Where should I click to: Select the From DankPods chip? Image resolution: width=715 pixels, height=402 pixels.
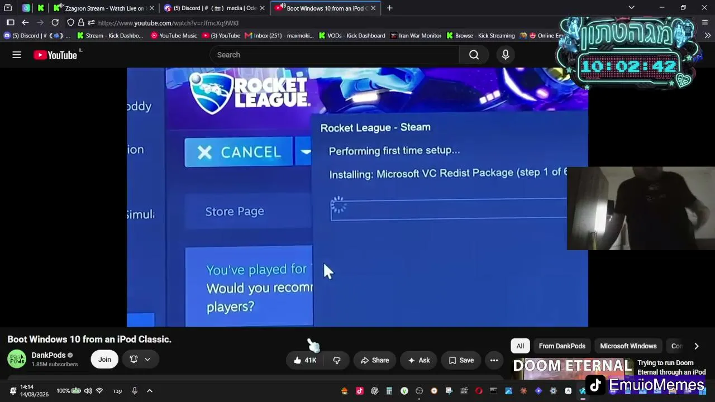click(562, 346)
